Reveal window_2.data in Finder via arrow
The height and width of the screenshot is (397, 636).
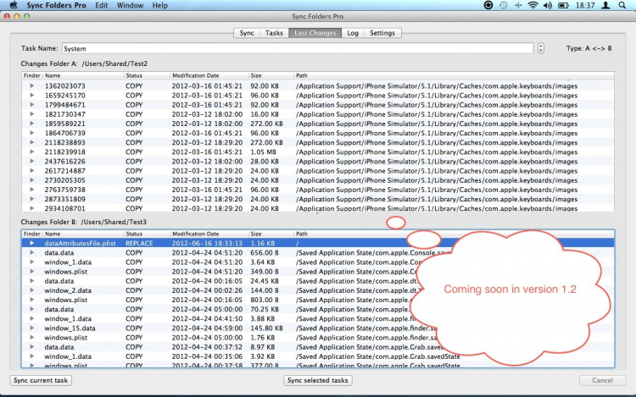tap(31, 290)
